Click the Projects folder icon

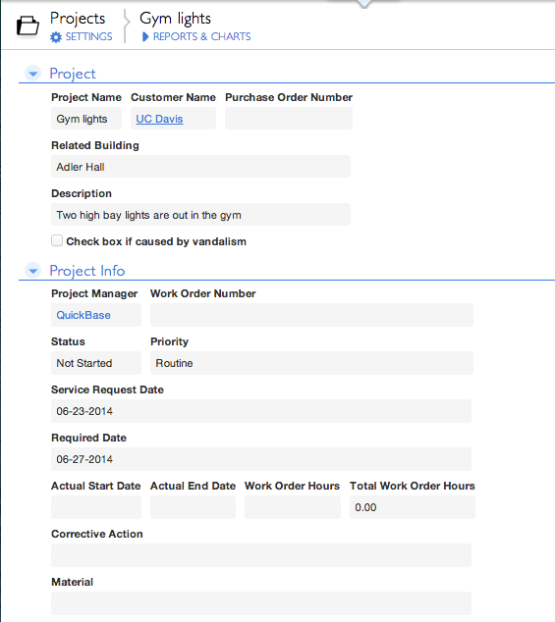click(28, 26)
